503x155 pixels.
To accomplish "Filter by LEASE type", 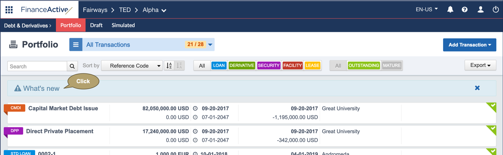I will click(313, 65).
